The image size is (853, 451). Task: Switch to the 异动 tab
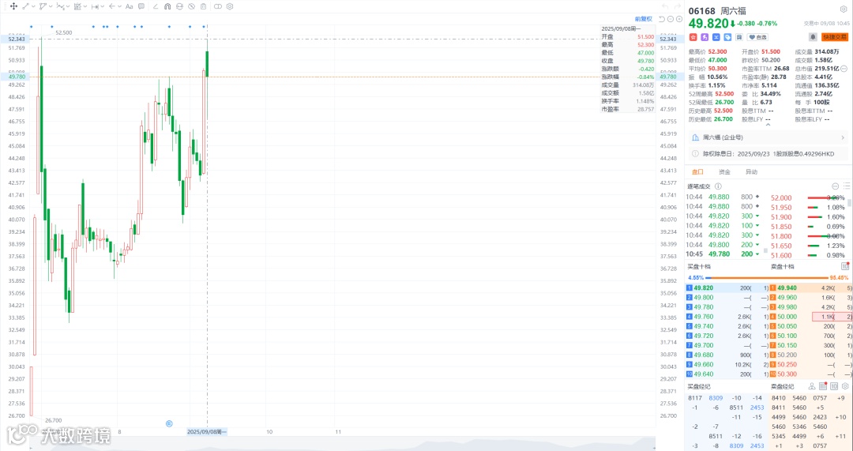[751, 172]
